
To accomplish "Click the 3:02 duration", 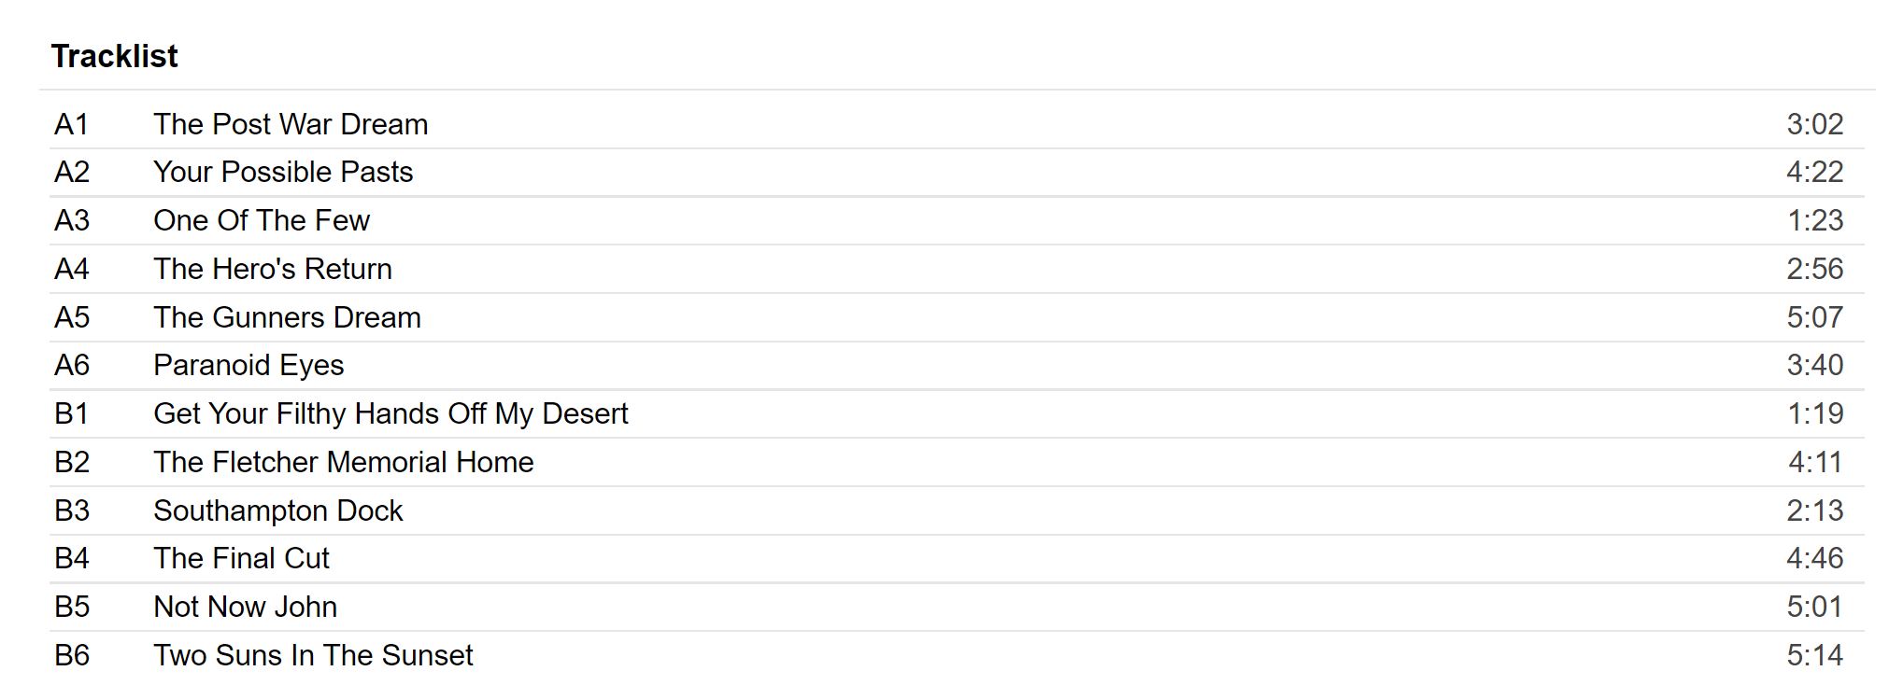I will tap(1814, 124).
